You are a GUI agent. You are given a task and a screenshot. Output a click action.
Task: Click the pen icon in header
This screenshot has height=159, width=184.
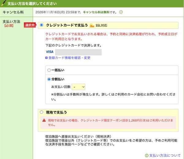coord(3,3)
